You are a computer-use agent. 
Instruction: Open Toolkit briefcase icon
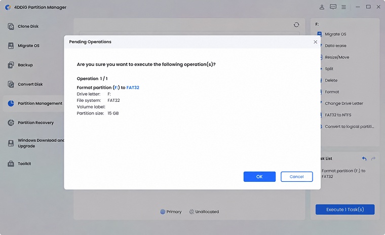click(x=11, y=164)
